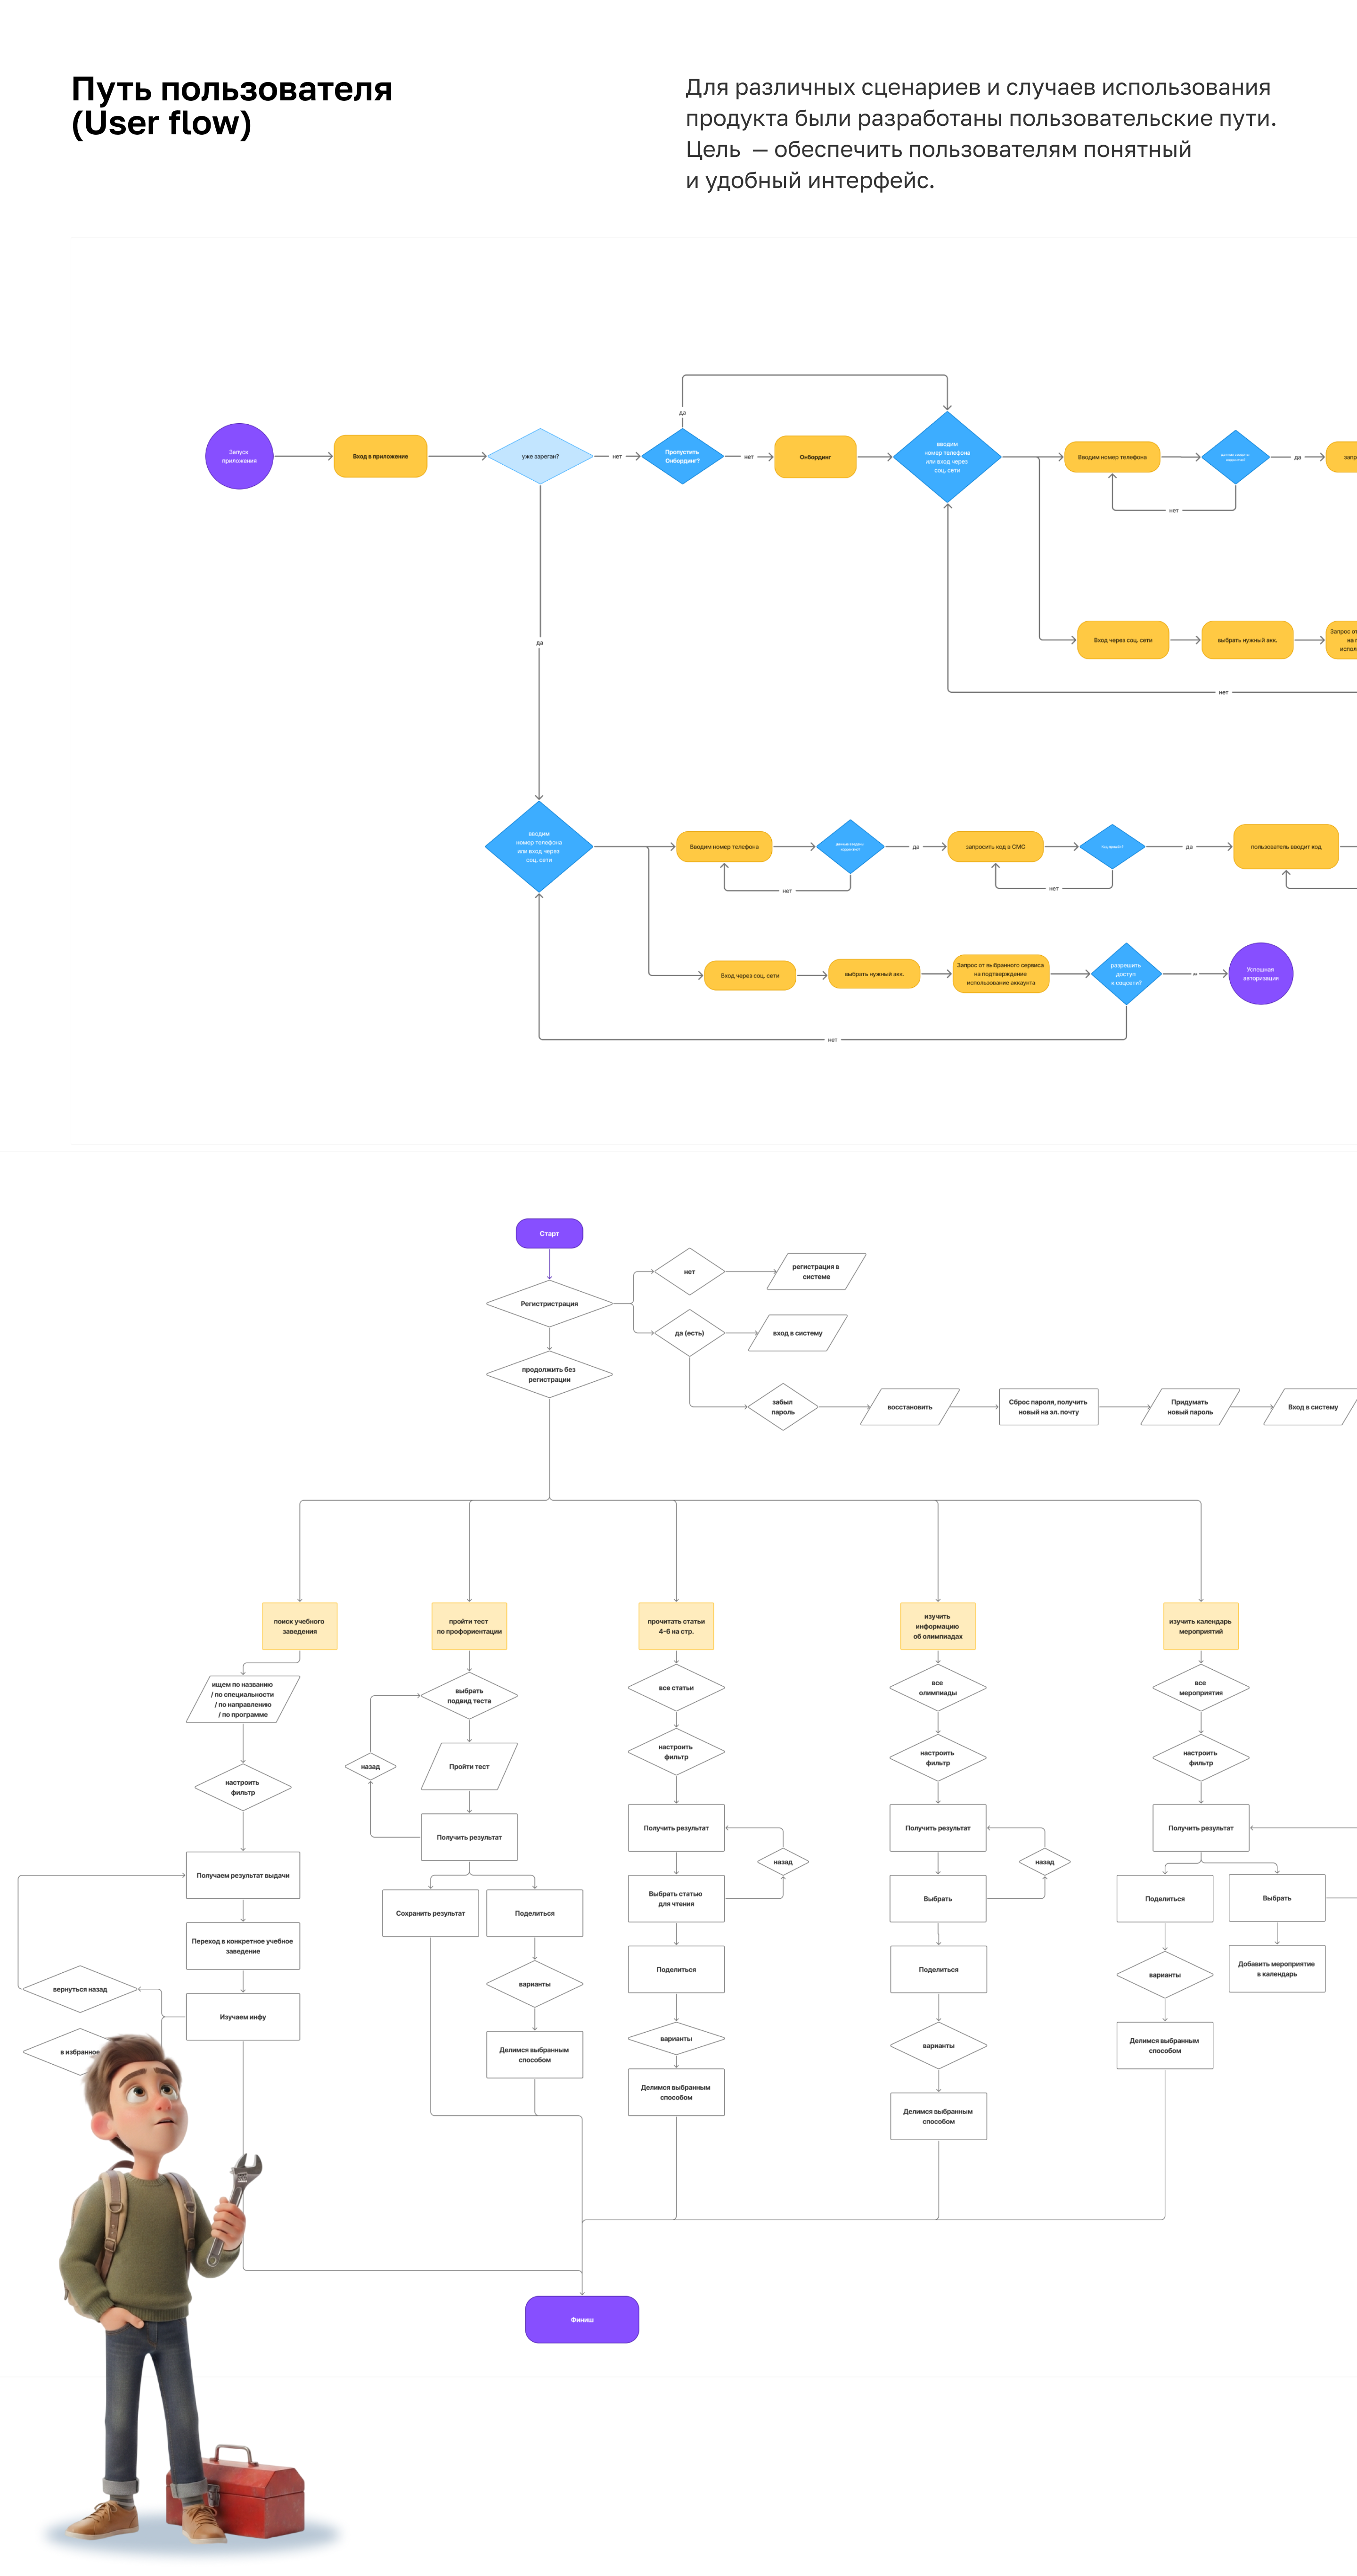The image size is (1357, 2576).
Task: Click the "все мероприятия" diamond
Action: (1201, 1688)
